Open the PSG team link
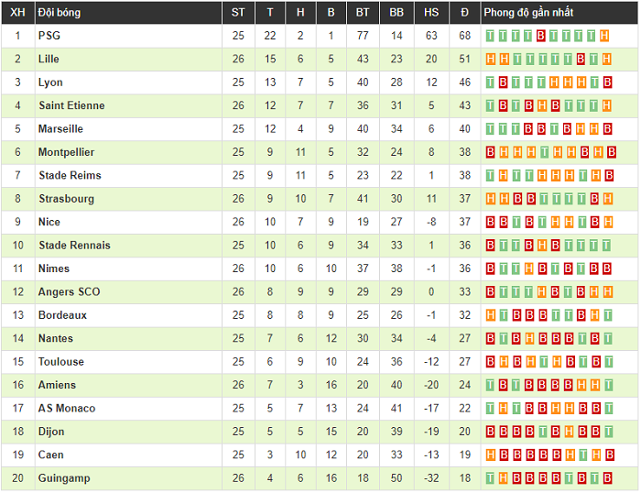Image resolution: width=641 pixels, height=493 pixels. (49, 36)
